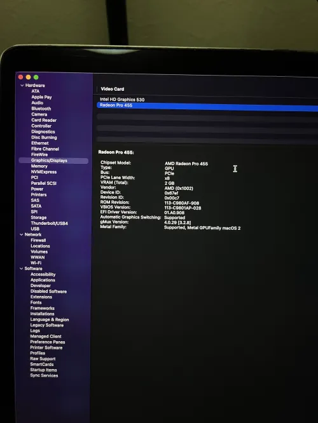Click the VBIOS Version value 113-C9801AP-028
This screenshot has height=423, width=318.
(183, 208)
